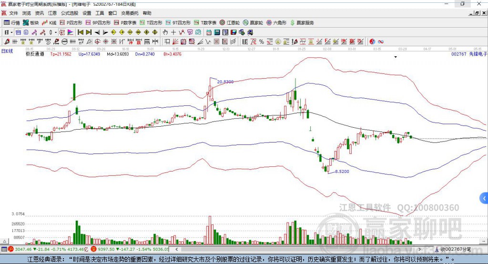The image size is (488, 264).
Task: Jump to first bar with skip-to-start icon
Action: point(81,32)
